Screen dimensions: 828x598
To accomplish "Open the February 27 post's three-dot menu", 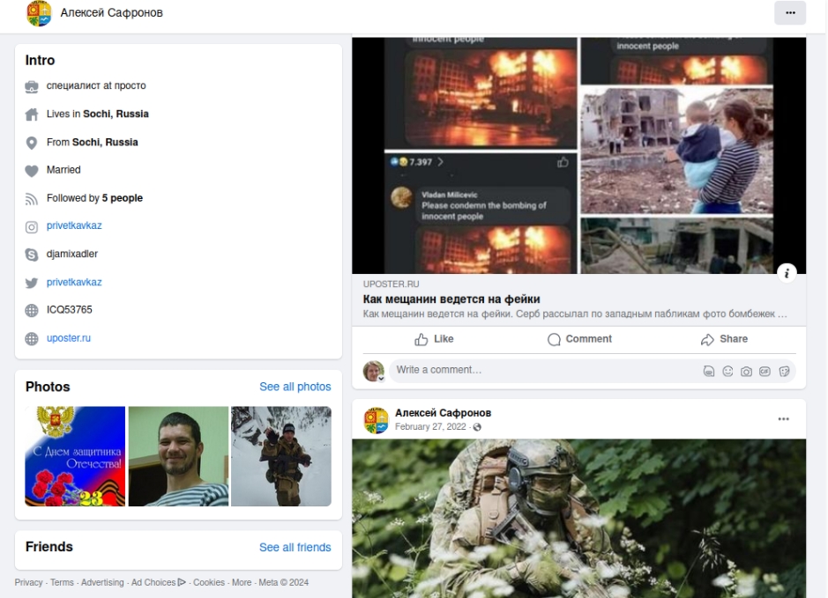I will point(783,419).
